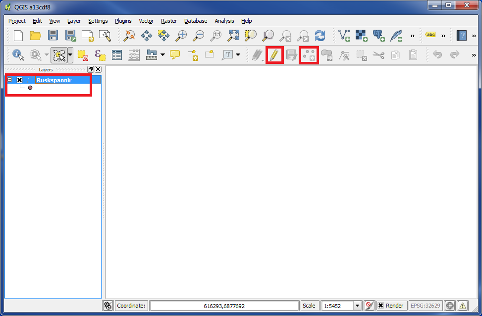This screenshot has height=316, width=482.
Task: Toggle the Render checkbox
Action: tap(380, 306)
